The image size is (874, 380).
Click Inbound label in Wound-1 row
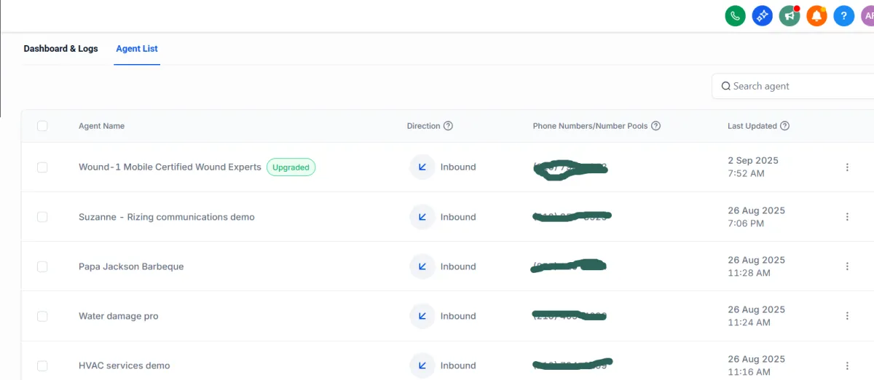pos(458,167)
